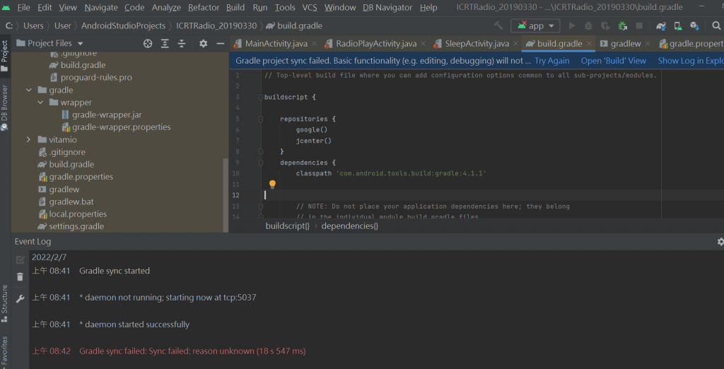Click the Stop square icon

pos(639,26)
